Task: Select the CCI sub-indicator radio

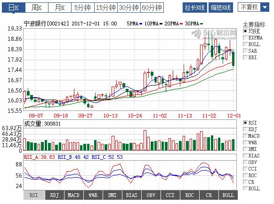Action: click(x=245, y=169)
